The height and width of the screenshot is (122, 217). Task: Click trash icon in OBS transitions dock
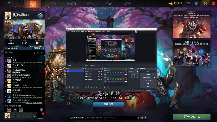pyautogui.click(x=135, y=77)
